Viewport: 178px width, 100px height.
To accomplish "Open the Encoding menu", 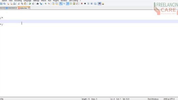I will point(18,1).
